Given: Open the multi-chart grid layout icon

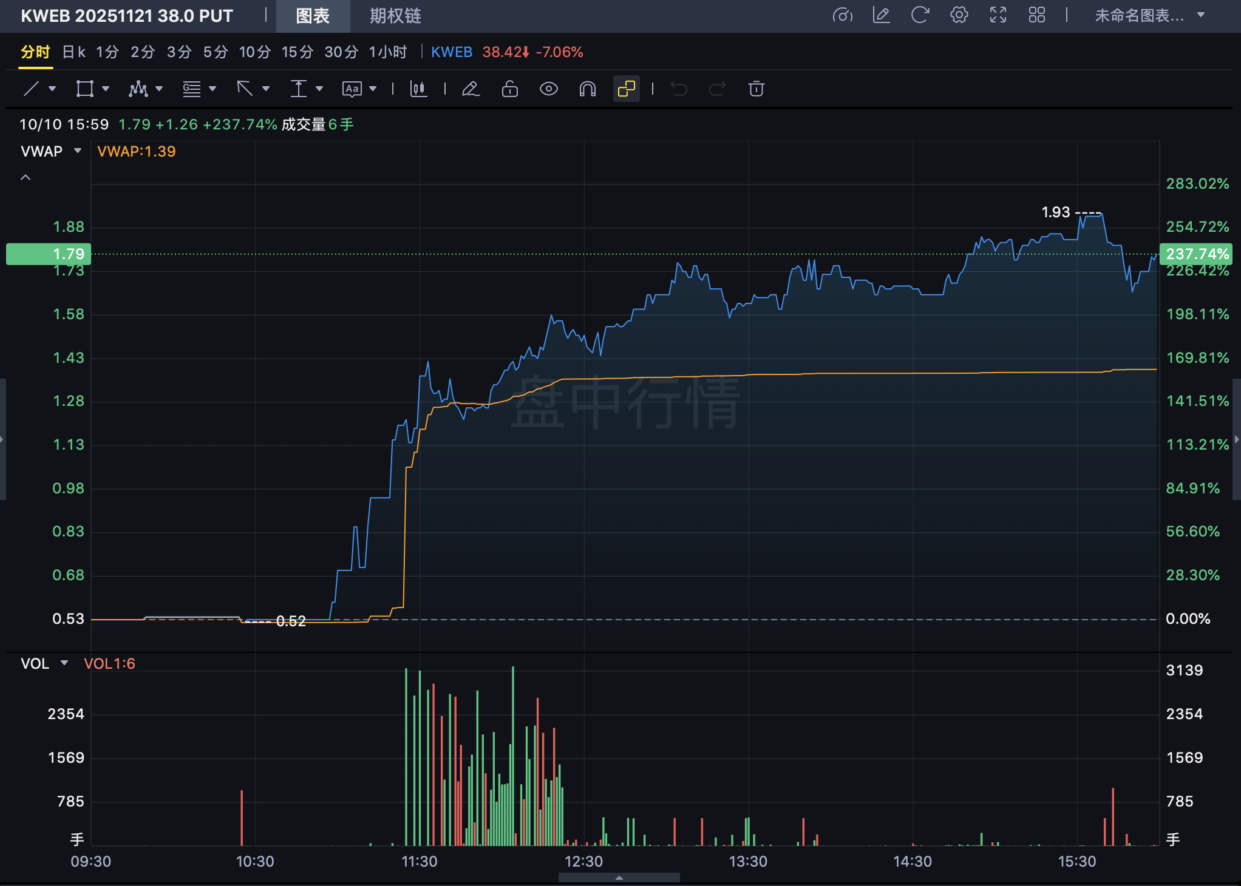Looking at the screenshot, I should click(x=1036, y=15).
